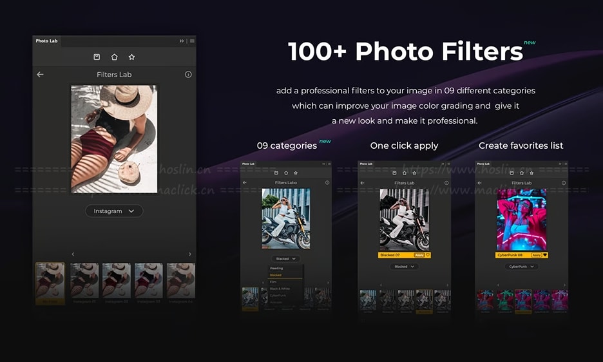The width and height of the screenshot is (603, 362).
Task: Show next thumbnails in One click apply panel
Action: 447,285
